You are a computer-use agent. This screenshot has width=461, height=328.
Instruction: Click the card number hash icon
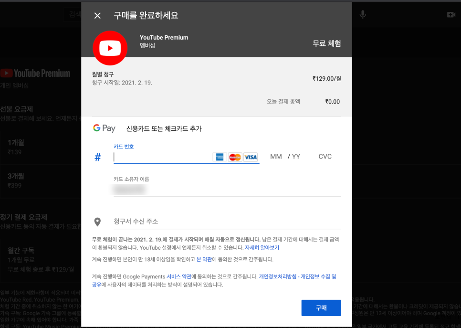(98, 157)
